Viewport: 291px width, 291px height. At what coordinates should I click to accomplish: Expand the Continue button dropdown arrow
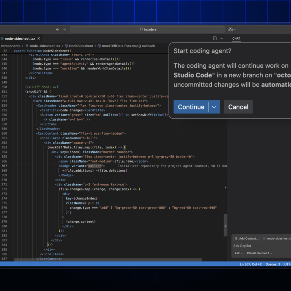[x=214, y=107]
